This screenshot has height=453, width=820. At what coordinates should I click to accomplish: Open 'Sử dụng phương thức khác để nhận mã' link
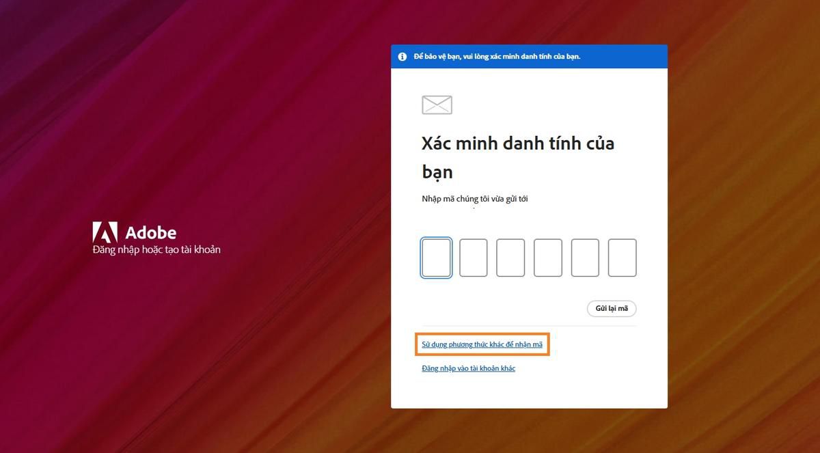482,344
